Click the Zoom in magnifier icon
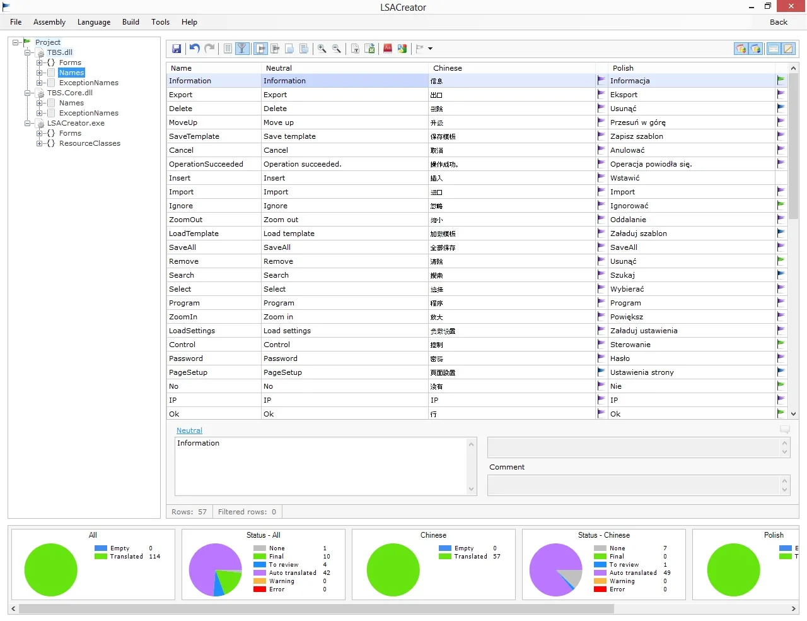This screenshot has height=621, width=807. [322, 49]
